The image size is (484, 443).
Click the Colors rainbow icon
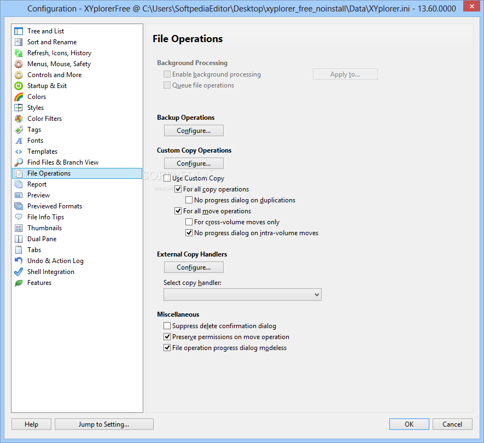(x=19, y=97)
